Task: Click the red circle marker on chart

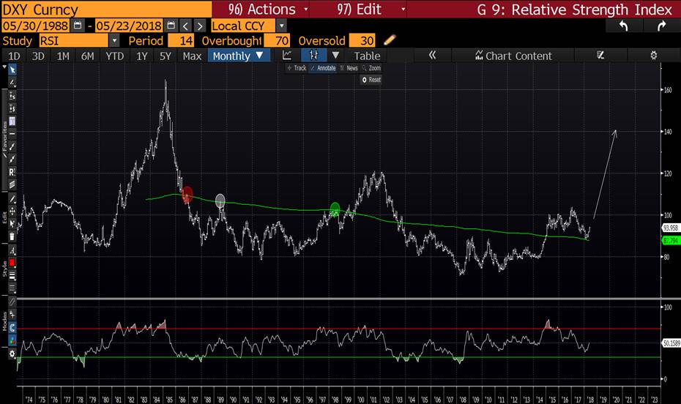Action: (187, 195)
